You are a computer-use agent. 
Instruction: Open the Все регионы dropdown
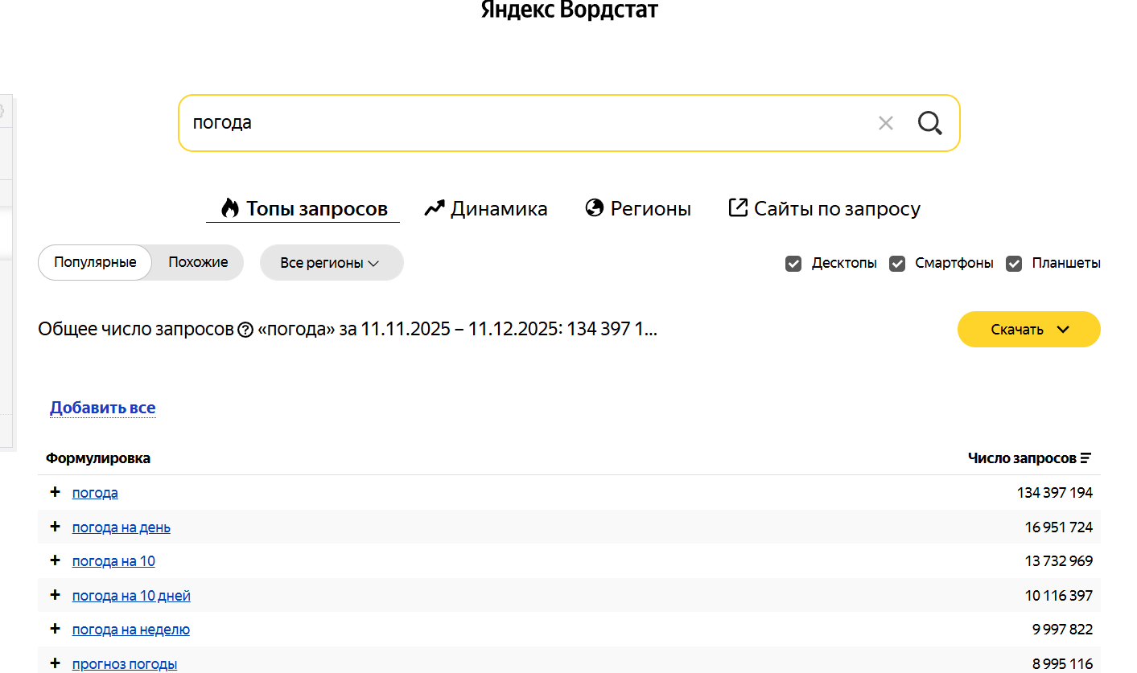[331, 263]
